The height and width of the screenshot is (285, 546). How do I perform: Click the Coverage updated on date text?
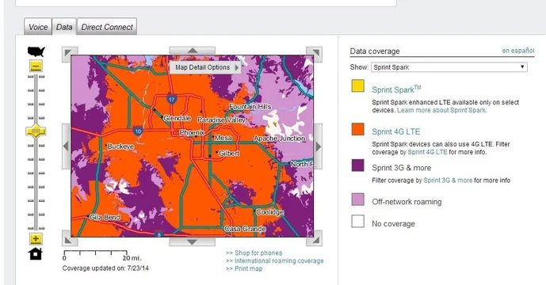[x=105, y=268]
